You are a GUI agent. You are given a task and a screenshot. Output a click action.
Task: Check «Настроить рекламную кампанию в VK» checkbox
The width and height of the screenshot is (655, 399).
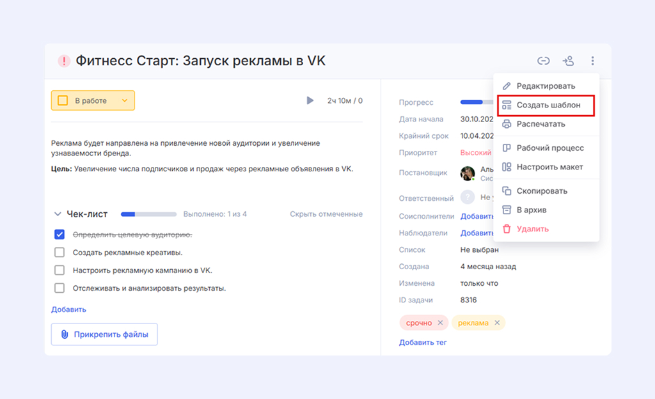click(x=59, y=270)
